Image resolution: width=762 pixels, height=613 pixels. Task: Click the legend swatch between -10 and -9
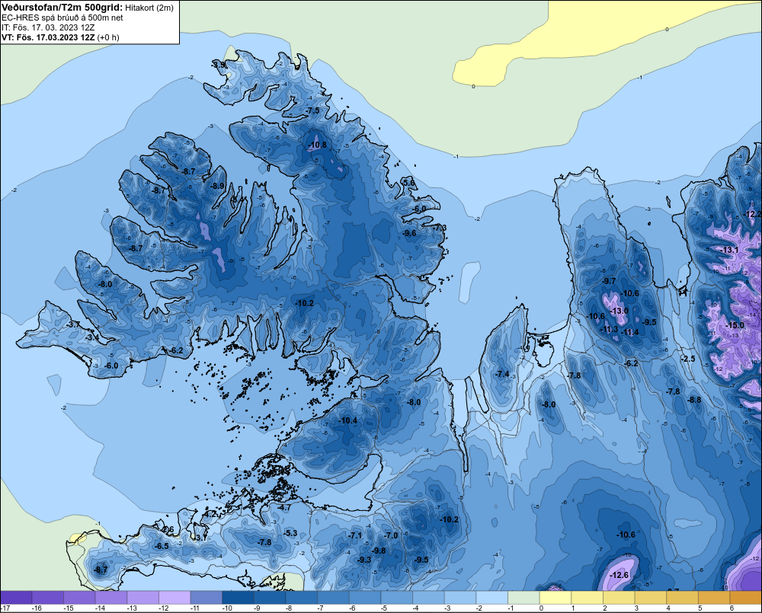point(238,598)
